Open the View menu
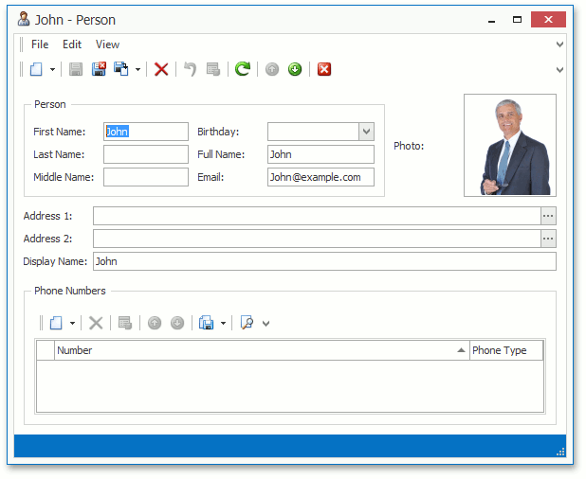 click(107, 44)
